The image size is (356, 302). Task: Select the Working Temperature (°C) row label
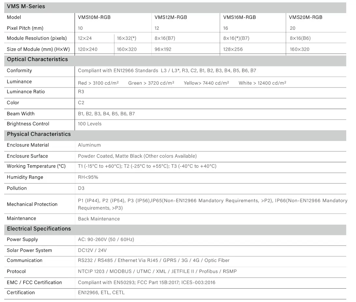pos(36,166)
